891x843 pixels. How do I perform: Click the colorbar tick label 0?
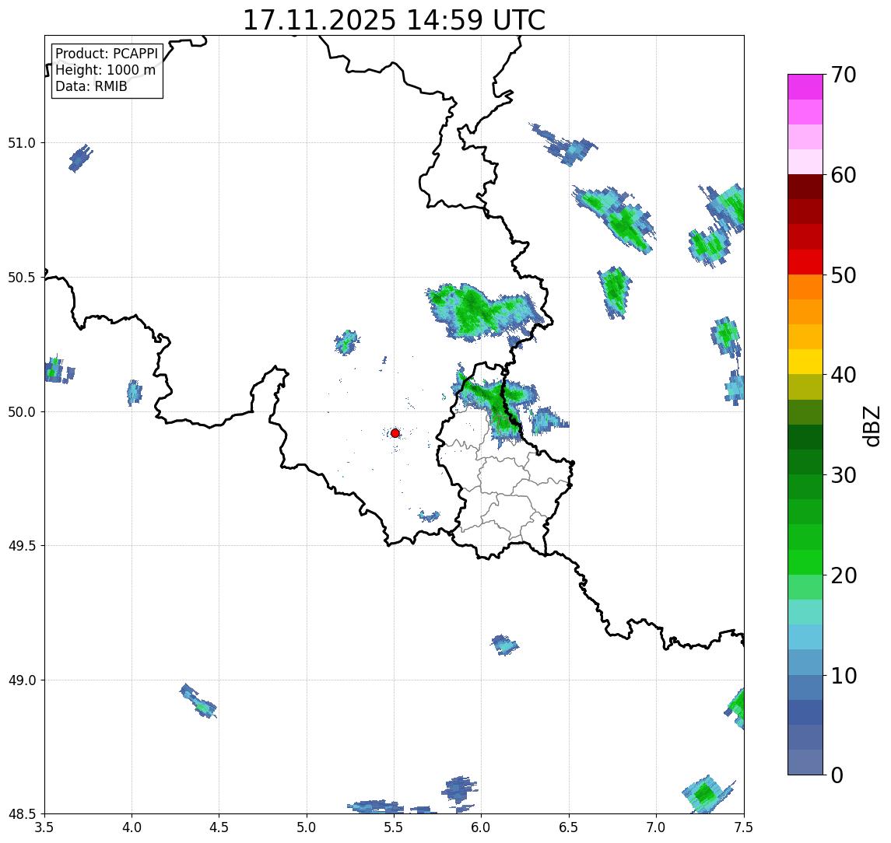837,775
